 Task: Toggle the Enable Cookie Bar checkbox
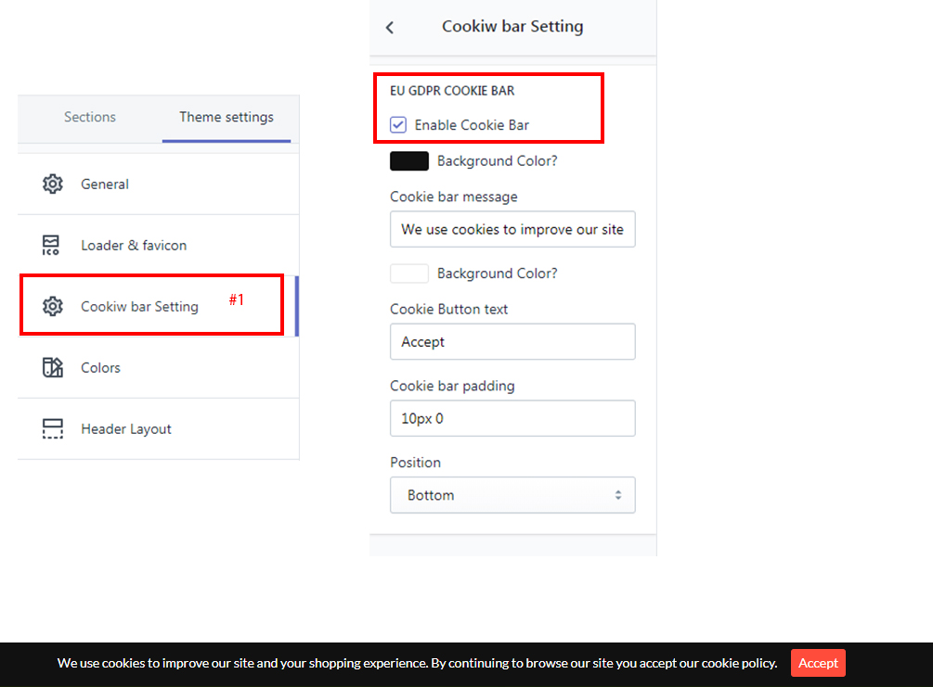pyautogui.click(x=398, y=124)
